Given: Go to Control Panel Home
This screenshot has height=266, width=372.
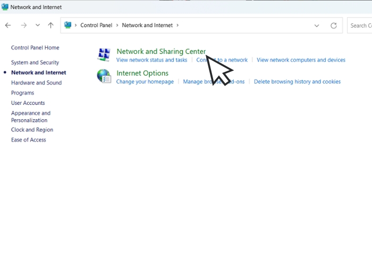Looking at the screenshot, I should click(x=35, y=48).
